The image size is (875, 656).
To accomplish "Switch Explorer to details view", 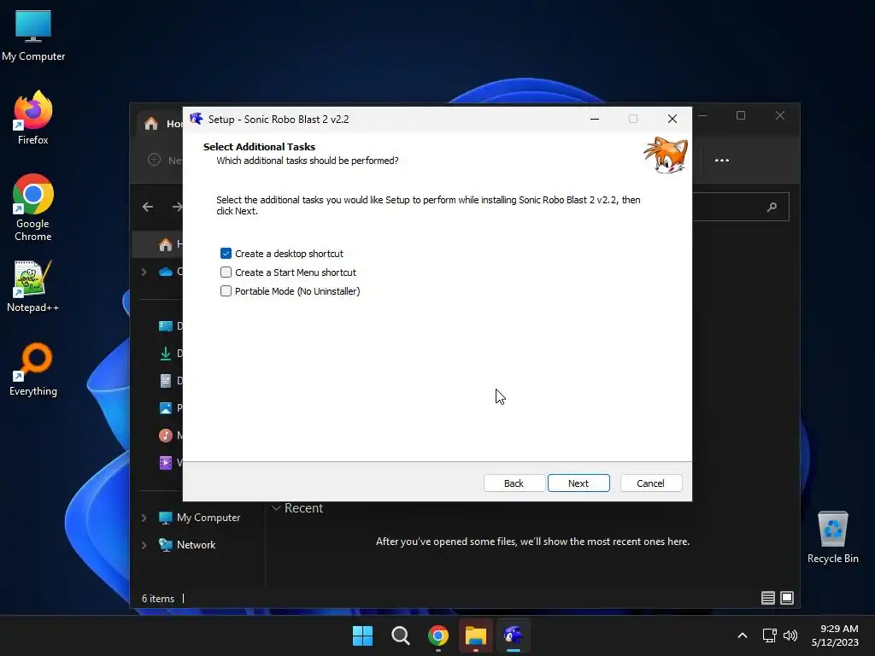I will click(768, 598).
